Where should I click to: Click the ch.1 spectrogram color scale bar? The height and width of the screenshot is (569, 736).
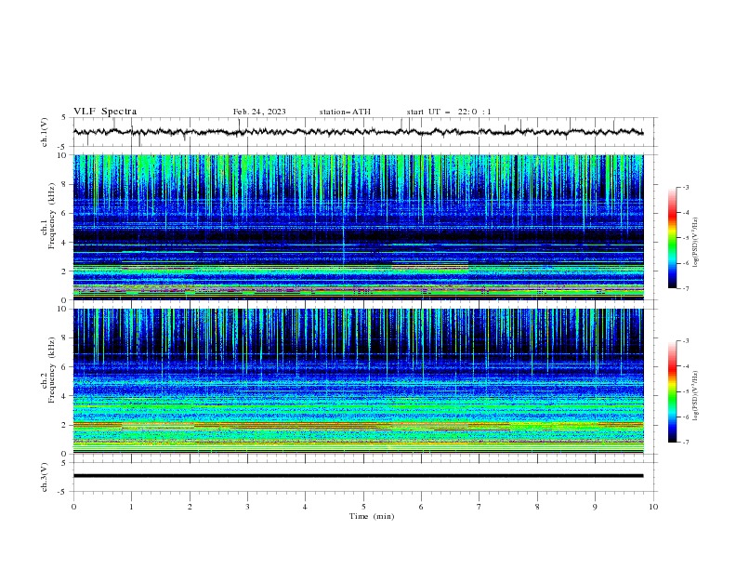point(673,238)
